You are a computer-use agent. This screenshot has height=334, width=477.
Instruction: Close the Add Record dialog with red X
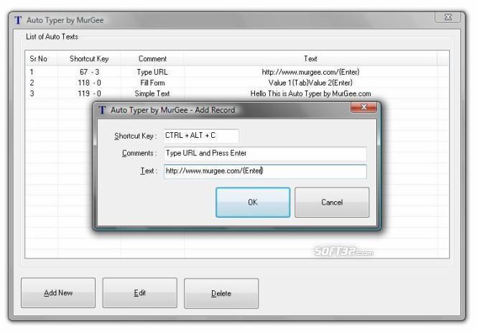[363, 107]
